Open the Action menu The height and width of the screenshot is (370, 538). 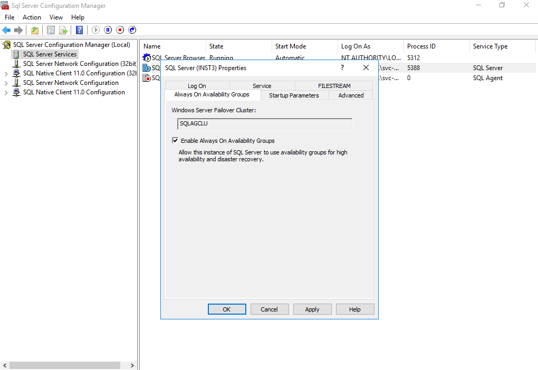click(32, 17)
